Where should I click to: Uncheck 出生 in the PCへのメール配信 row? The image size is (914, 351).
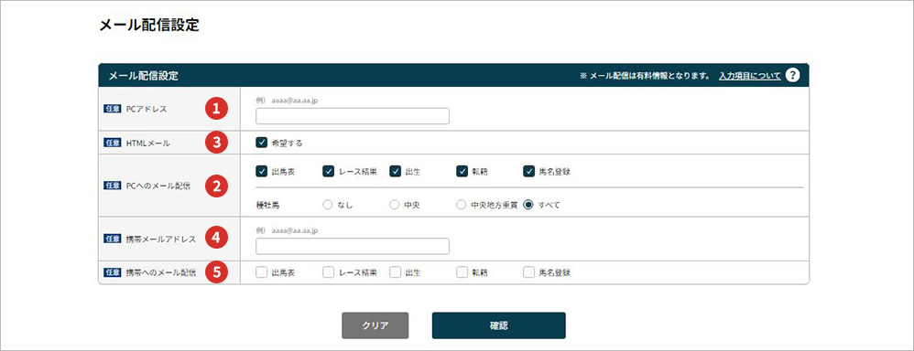tap(396, 171)
